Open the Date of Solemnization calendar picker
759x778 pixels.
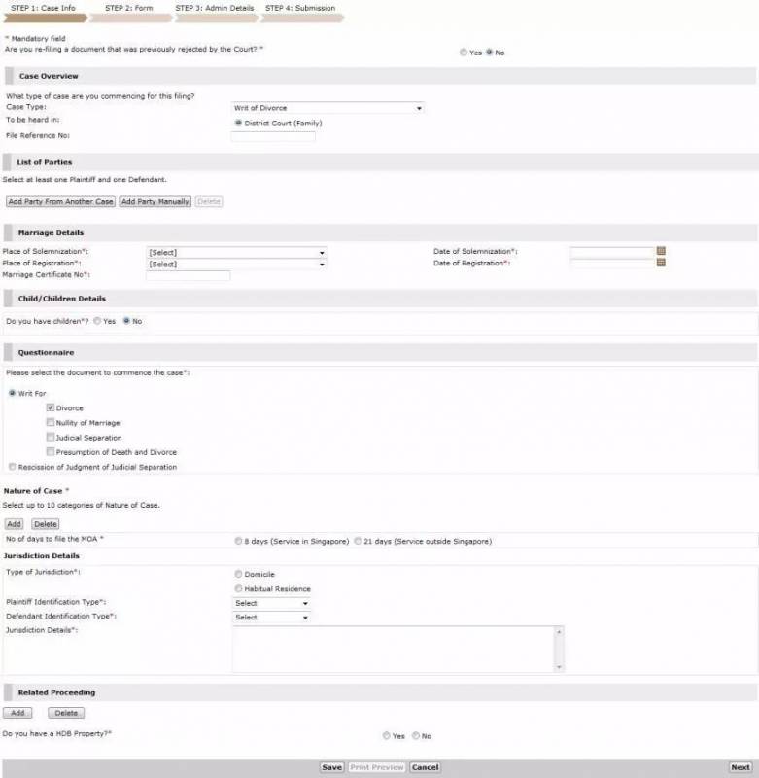(x=661, y=252)
